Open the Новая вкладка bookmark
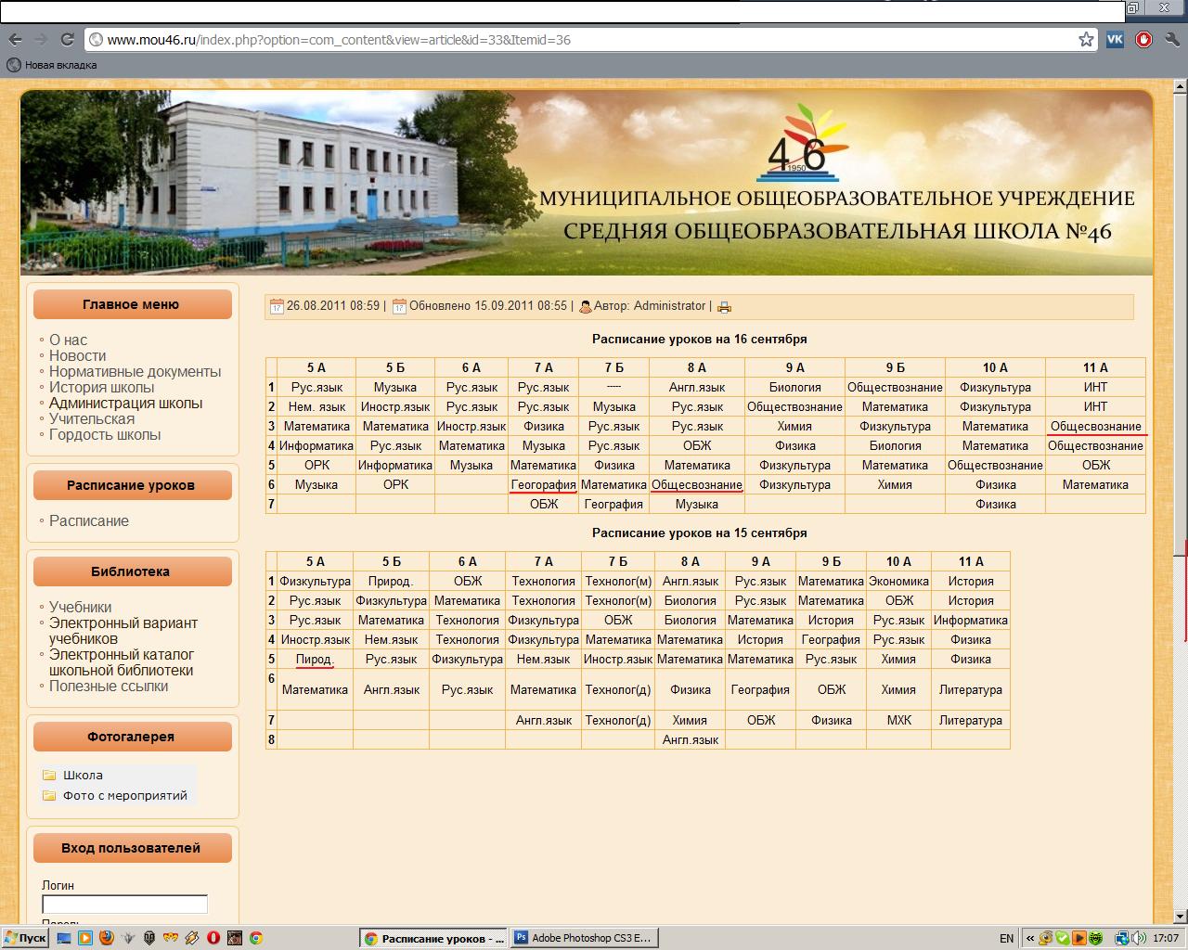Viewport: 1188px width, 950px height. click(52, 65)
